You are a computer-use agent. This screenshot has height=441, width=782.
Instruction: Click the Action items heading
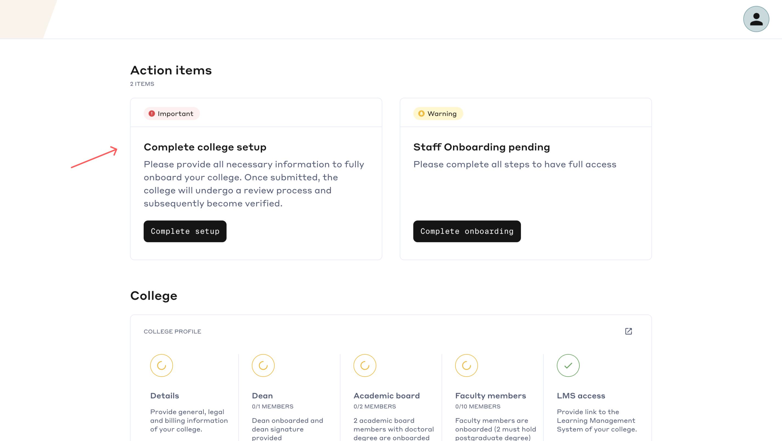(171, 70)
